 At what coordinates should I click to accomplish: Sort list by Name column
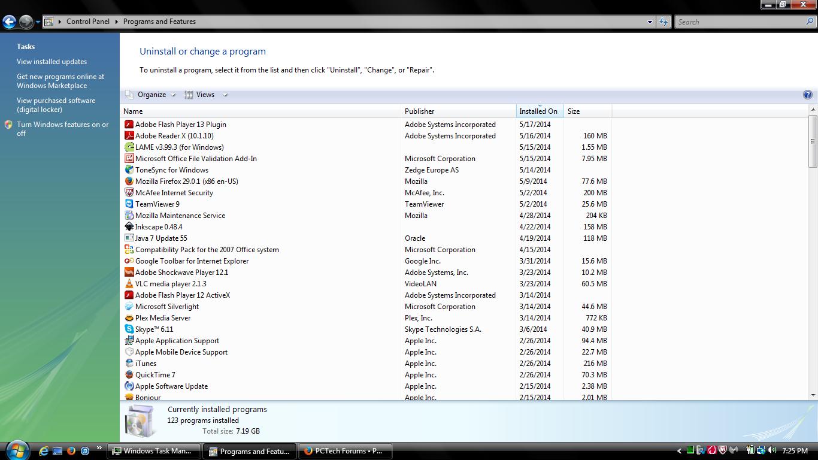click(261, 111)
